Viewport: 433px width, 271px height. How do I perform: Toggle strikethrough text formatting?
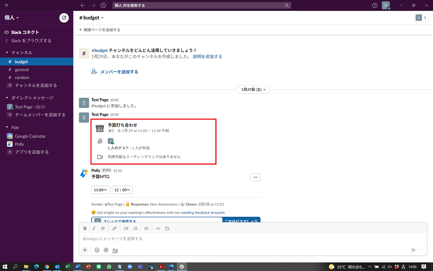tap(103, 228)
